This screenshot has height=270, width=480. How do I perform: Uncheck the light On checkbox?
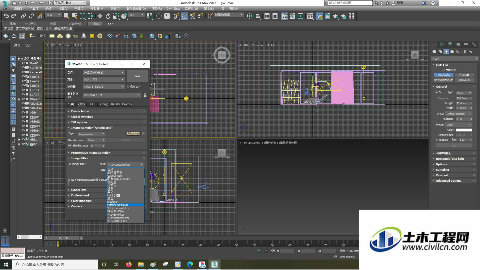pos(437,92)
